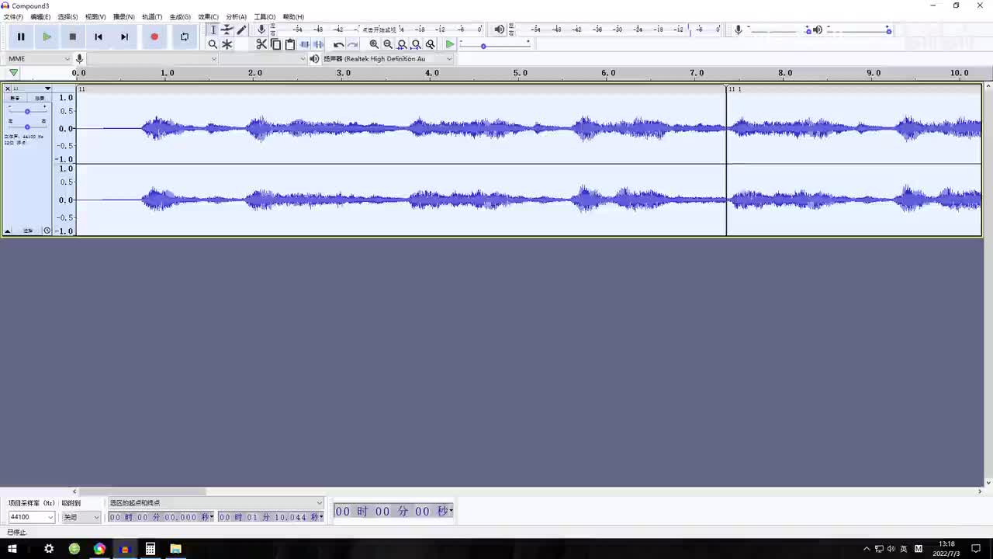The image size is (993, 559).
Task: Click the Trim audio outside selection icon
Action: tap(304, 44)
